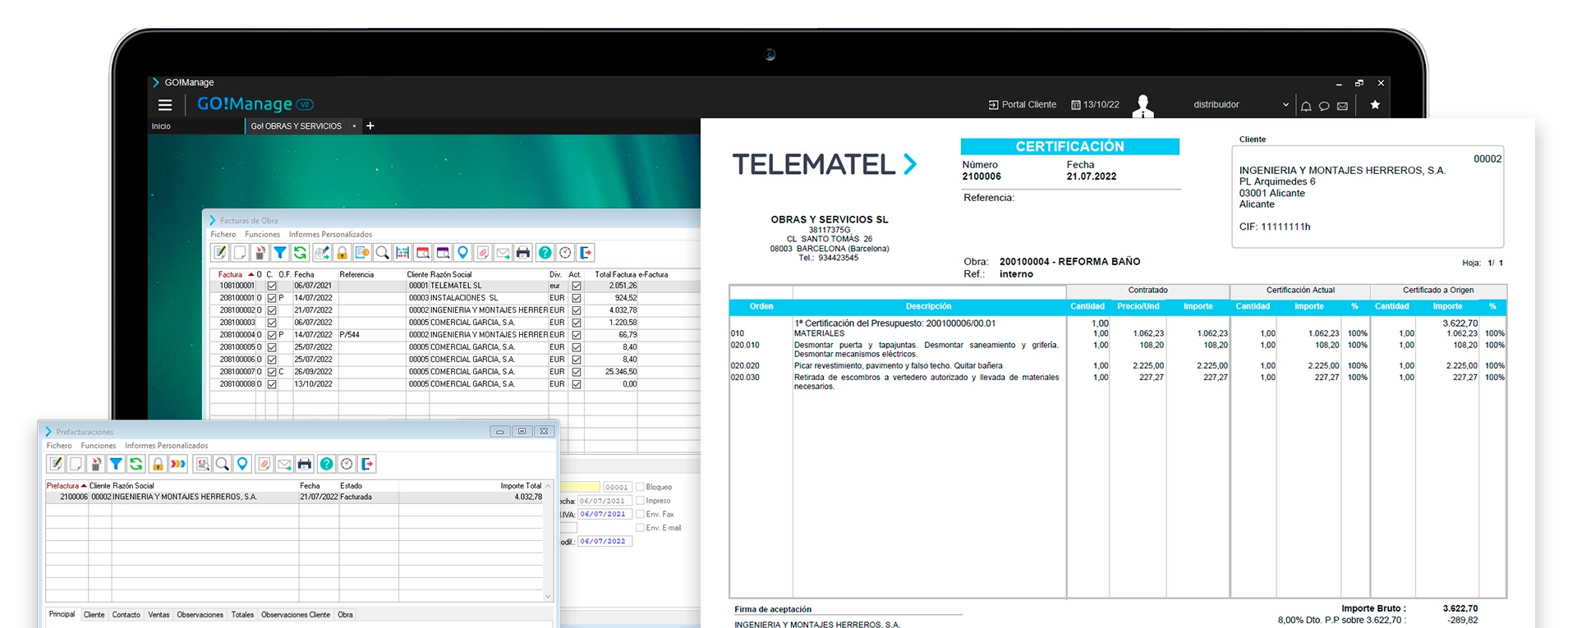Toggle C. checkbox for invoice 108100001
This screenshot has height=628, width=1577.
272,286
